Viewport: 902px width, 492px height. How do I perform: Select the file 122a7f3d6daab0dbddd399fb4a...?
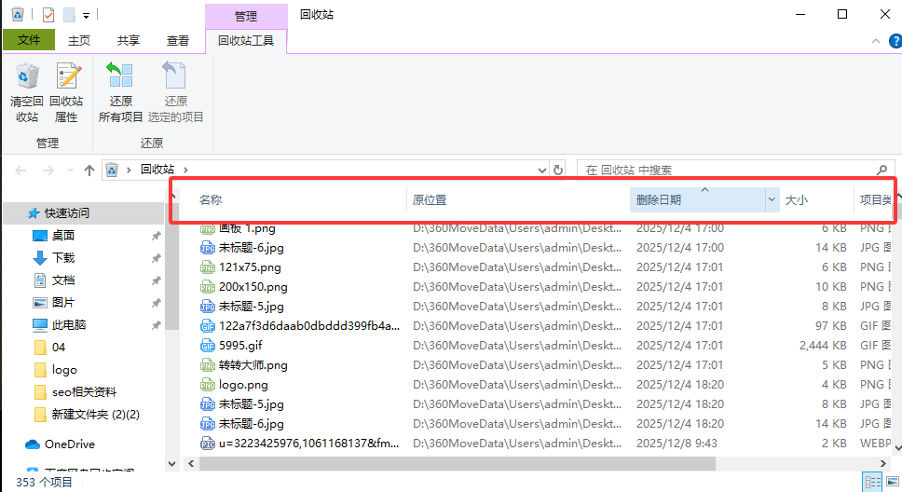coord(309,326)
